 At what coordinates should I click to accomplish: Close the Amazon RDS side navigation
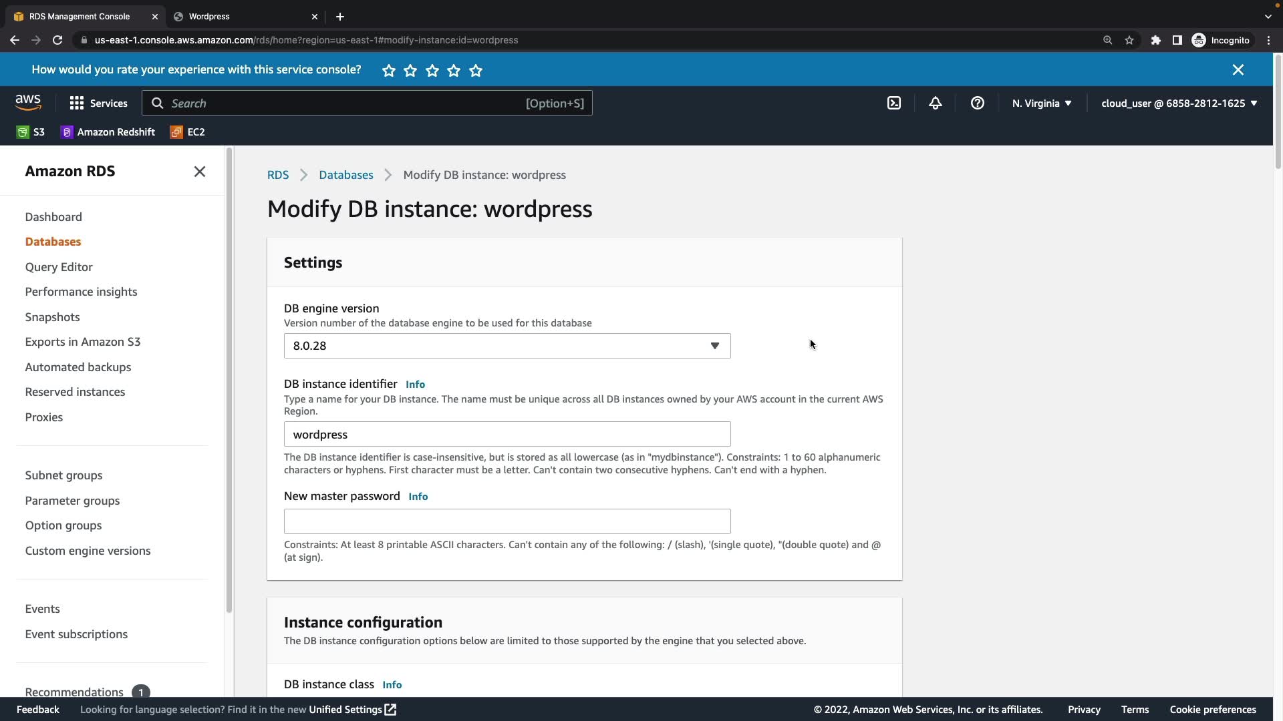199,172
